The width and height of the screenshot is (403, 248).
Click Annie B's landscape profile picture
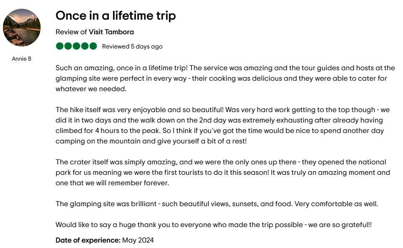22,28
